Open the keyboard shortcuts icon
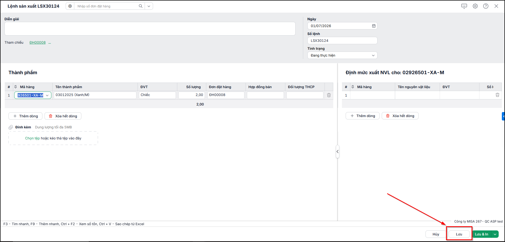505x242 pixels. click(464, 6)
